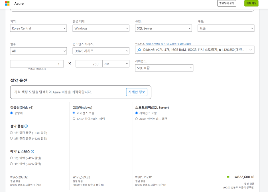This screenshot has height=192, width=268.
Task: Click the Virtual Machines count field
Action: click(x=37, y=64)
